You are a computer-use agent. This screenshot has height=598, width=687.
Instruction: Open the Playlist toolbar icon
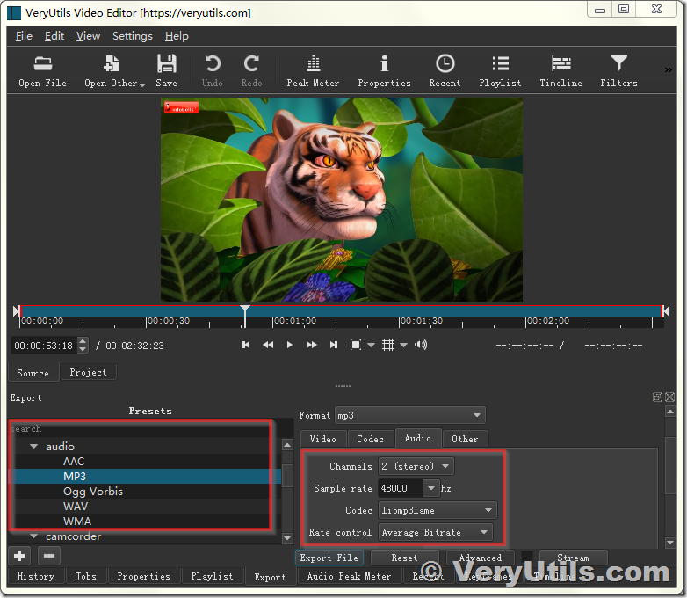pyautogui.click(x=500, y=71)
